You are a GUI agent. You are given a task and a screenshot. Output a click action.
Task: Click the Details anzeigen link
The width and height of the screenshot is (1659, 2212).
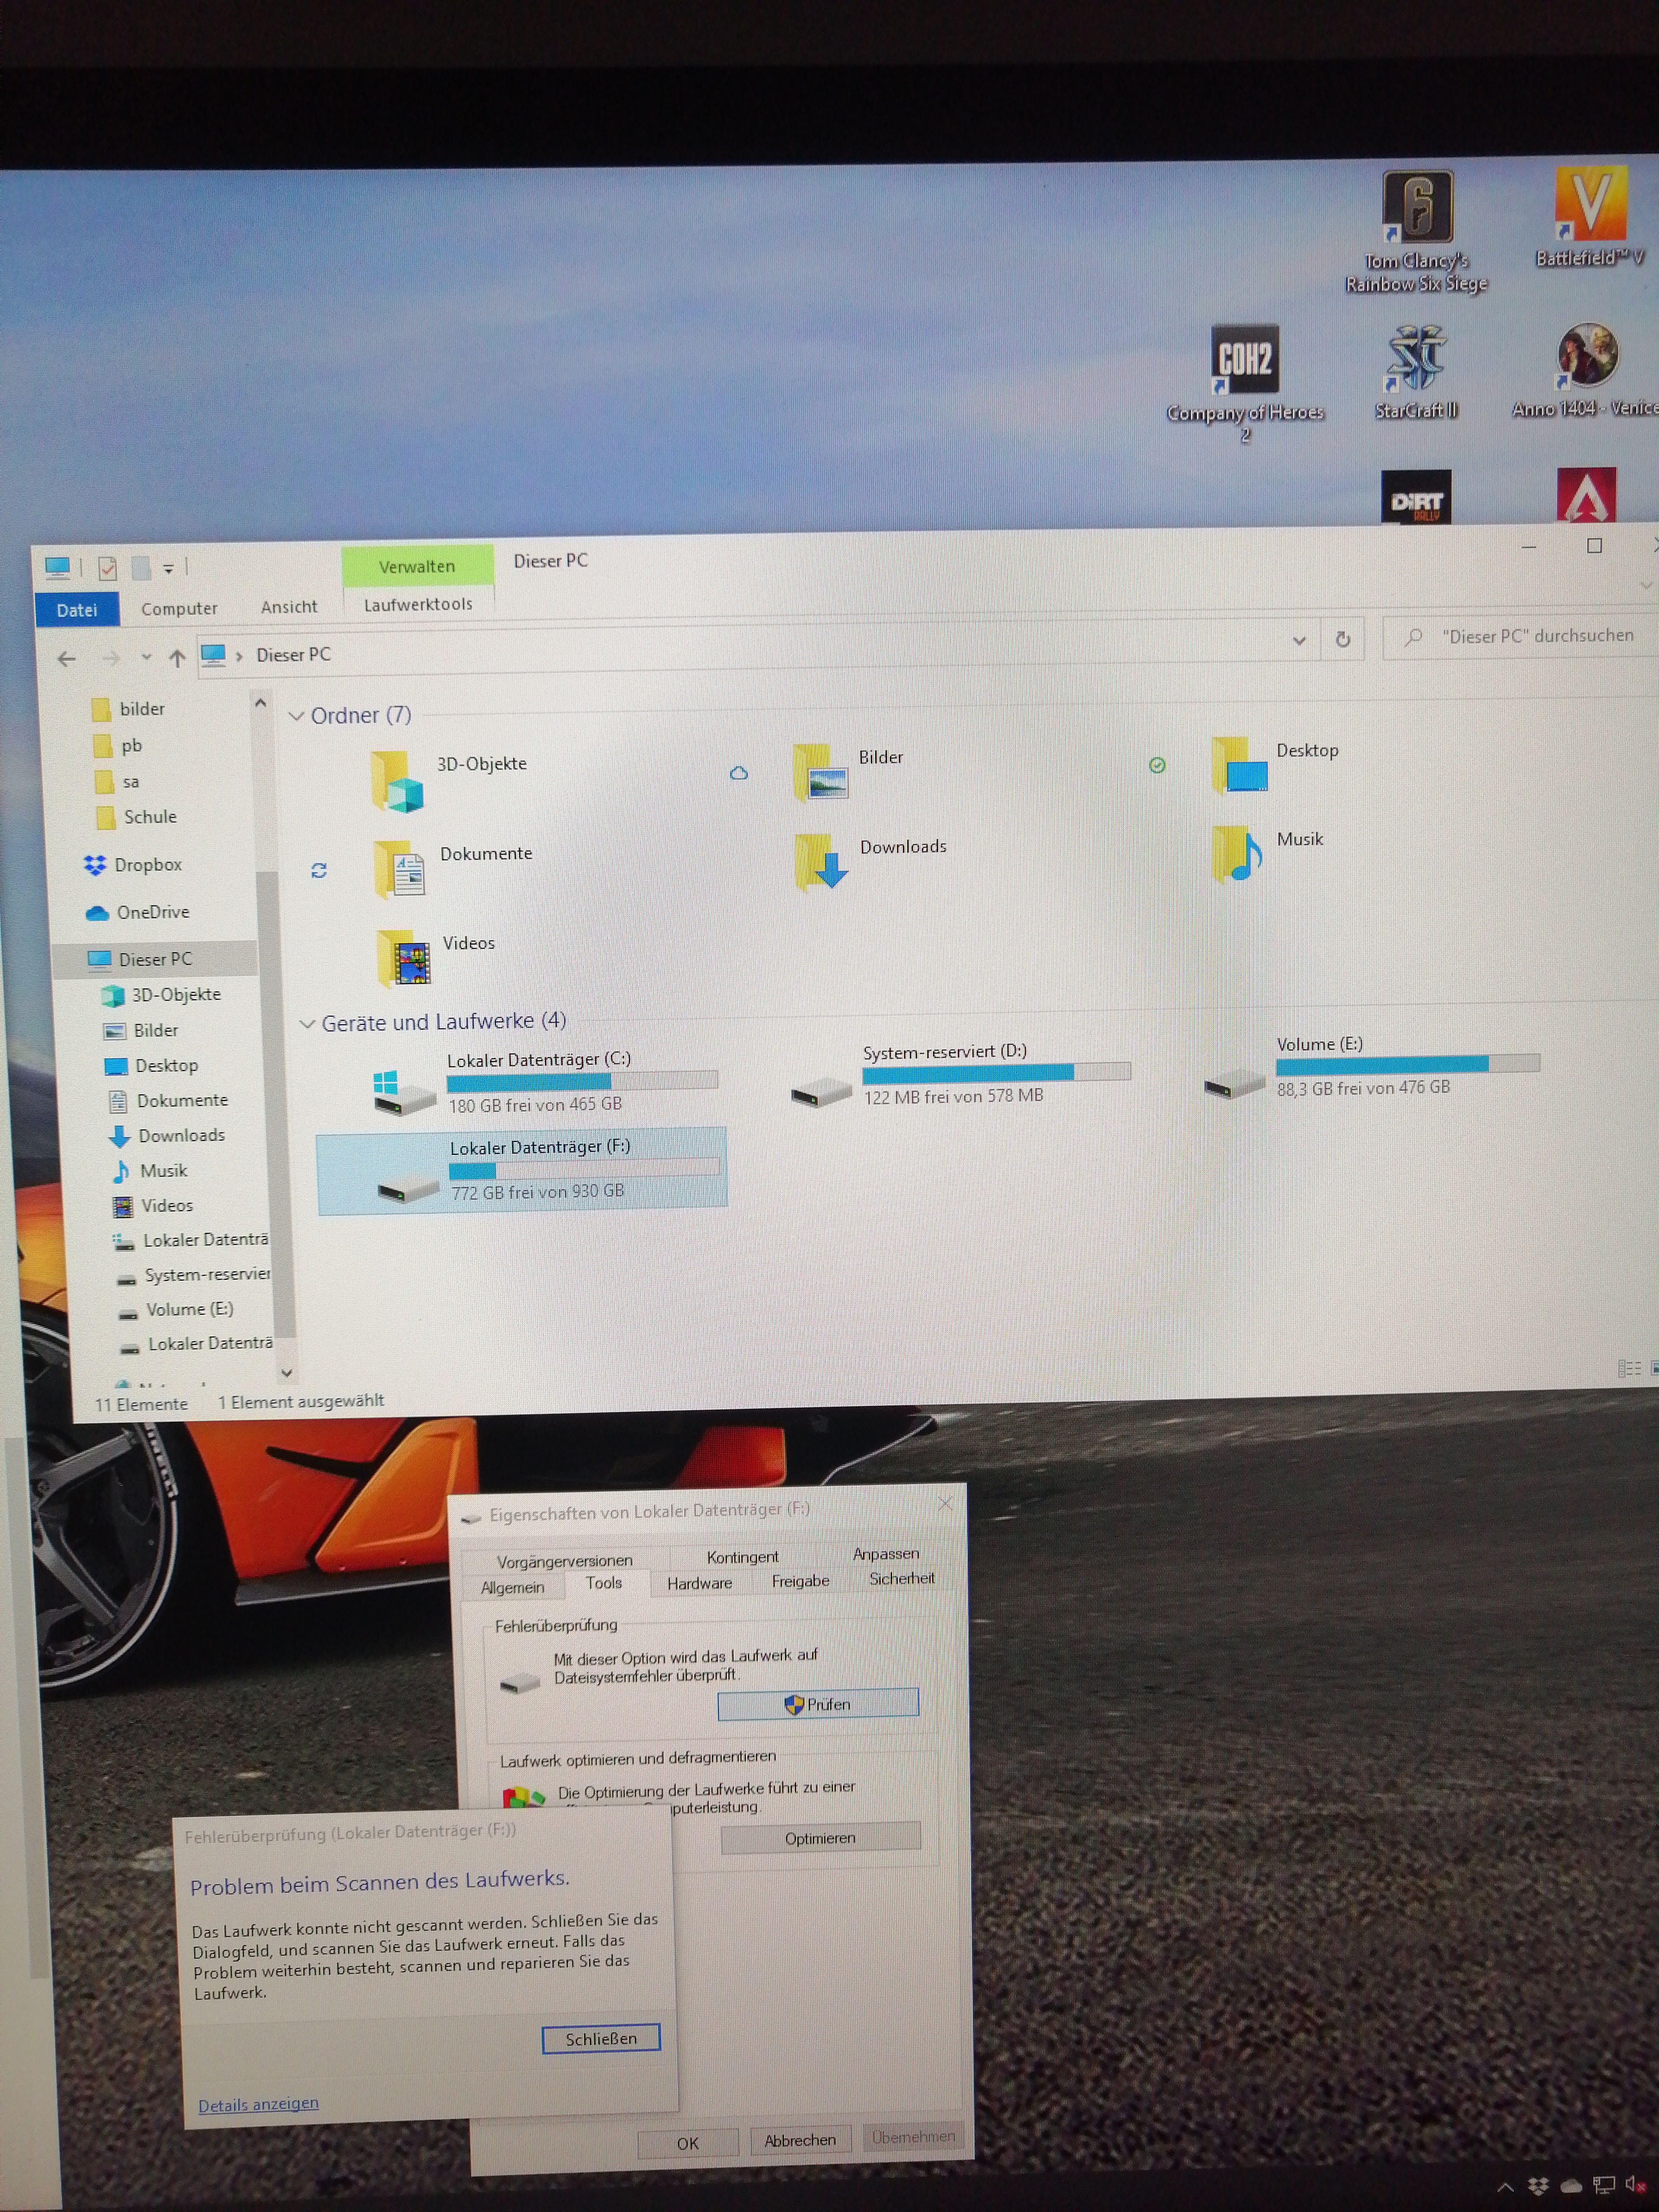(x=258, y=2104)
